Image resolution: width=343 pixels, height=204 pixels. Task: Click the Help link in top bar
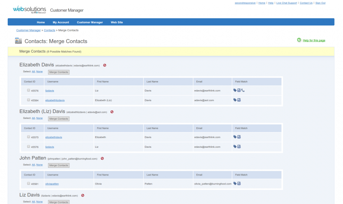pyautogui.click(x=271, y=3)
